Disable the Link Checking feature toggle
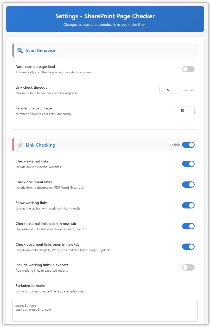Viewport: 211px width, 327px height. coord(188,145)
